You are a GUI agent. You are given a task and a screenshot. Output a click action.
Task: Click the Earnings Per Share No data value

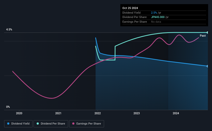point(156,22)
